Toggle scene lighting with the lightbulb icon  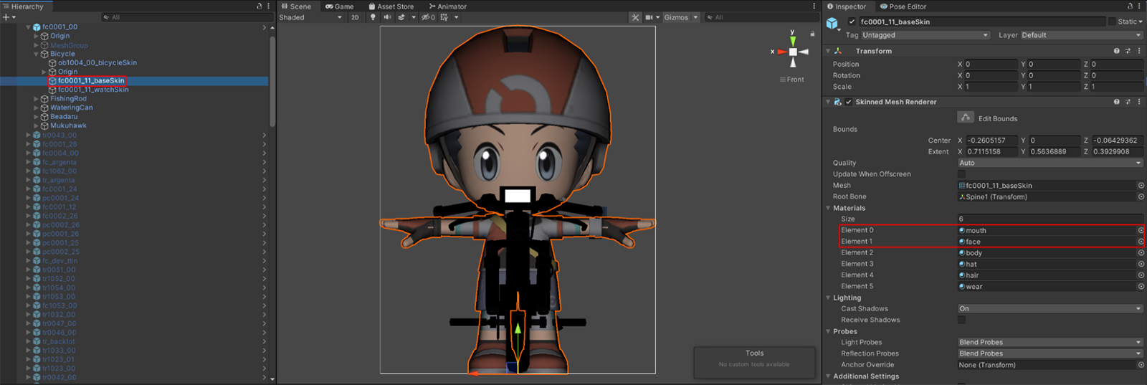coord(373,17)
